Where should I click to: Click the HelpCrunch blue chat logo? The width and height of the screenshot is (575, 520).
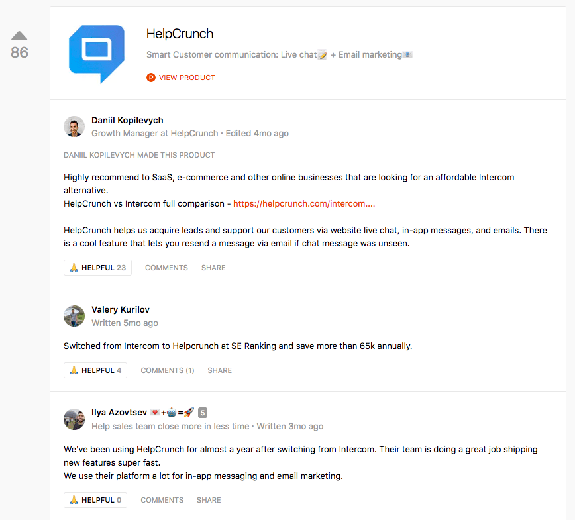[97, 54]
